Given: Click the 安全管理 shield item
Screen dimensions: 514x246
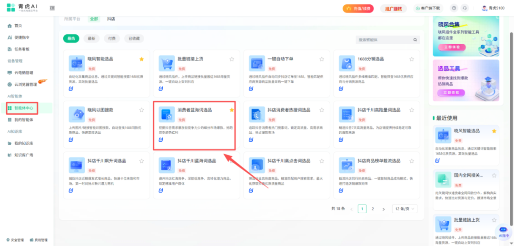Looking at the screenshot, I should click(x=15, y=240).
